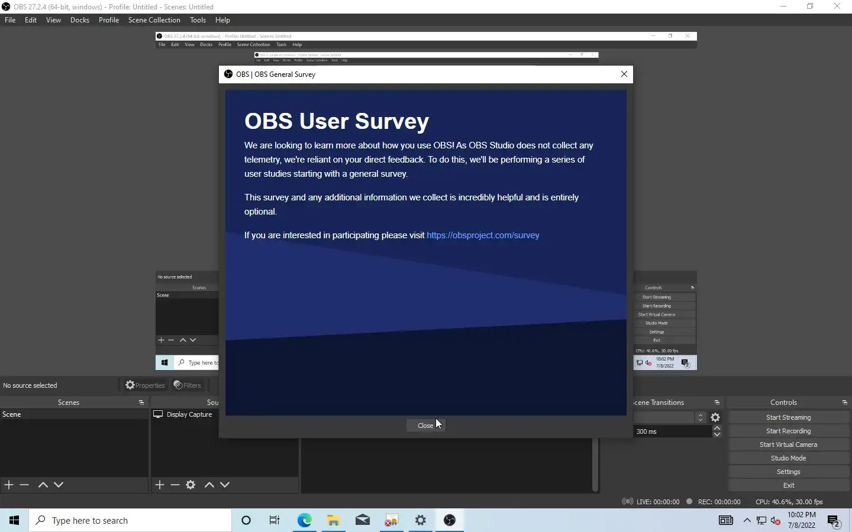Viewport: 852px width, 532px height.
Task: Open the Profile menu
Action: pos(109,20)
